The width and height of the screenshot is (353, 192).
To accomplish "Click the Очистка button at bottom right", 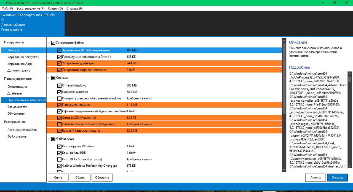I will 338,178.
